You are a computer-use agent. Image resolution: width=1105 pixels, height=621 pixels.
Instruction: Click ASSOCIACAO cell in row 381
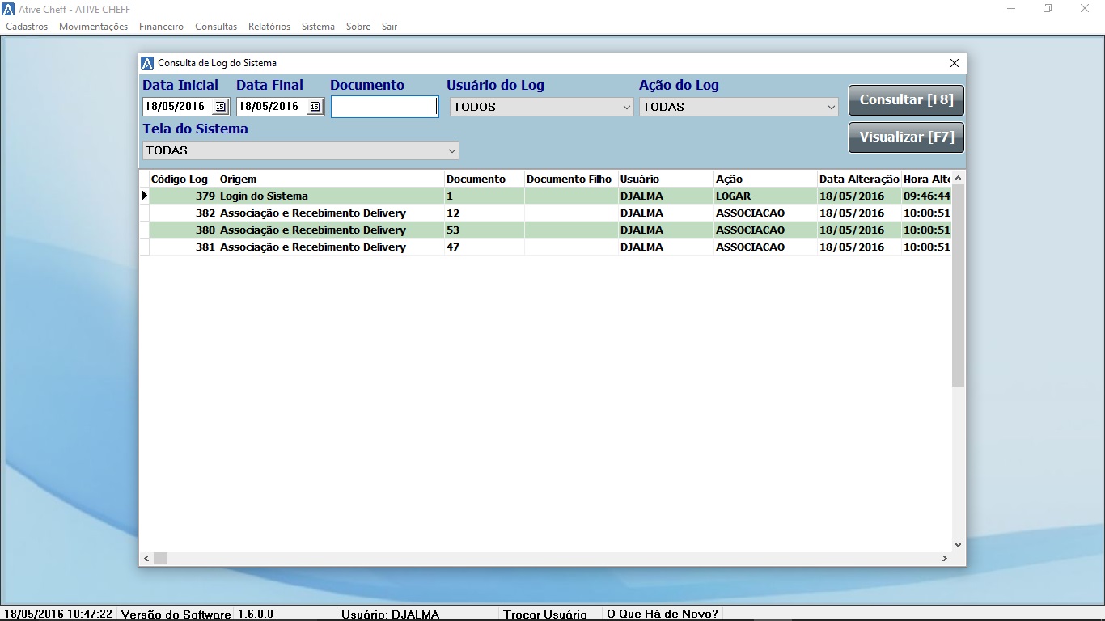click(x=765, y=247)
